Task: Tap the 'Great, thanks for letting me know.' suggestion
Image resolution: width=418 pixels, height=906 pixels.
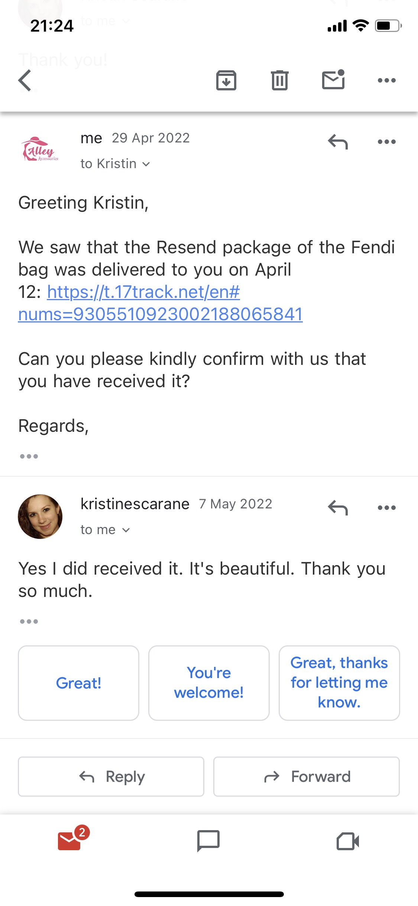Action: [x=339, y=682]
